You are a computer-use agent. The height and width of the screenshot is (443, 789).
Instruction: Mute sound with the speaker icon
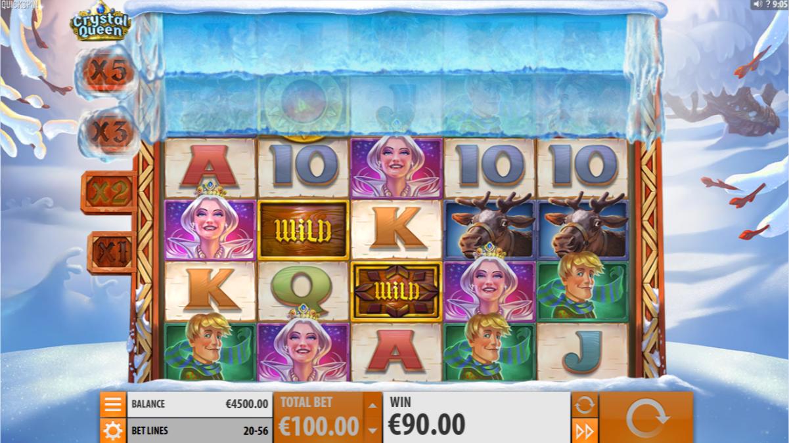coord(757,4)
